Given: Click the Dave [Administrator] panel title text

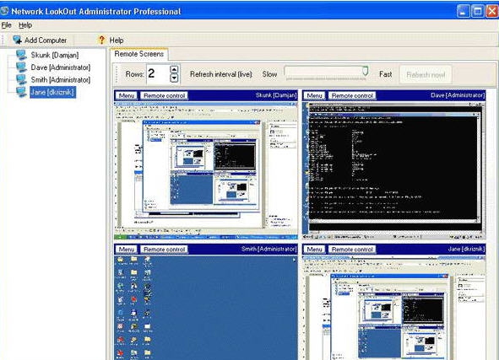Looking at the screenshot, I should pyautogui.click(x=458, y=95).
